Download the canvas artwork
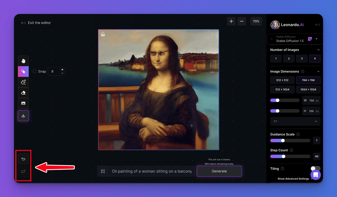337x197 pixels. pyautogui.click(x=23, y=116)
